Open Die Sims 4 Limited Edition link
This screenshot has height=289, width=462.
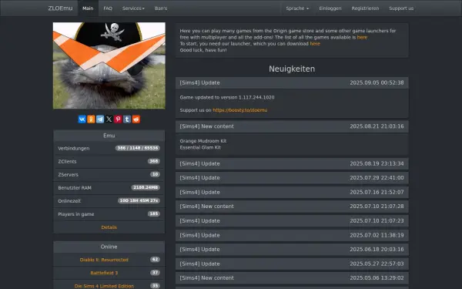tap(104, 286)
